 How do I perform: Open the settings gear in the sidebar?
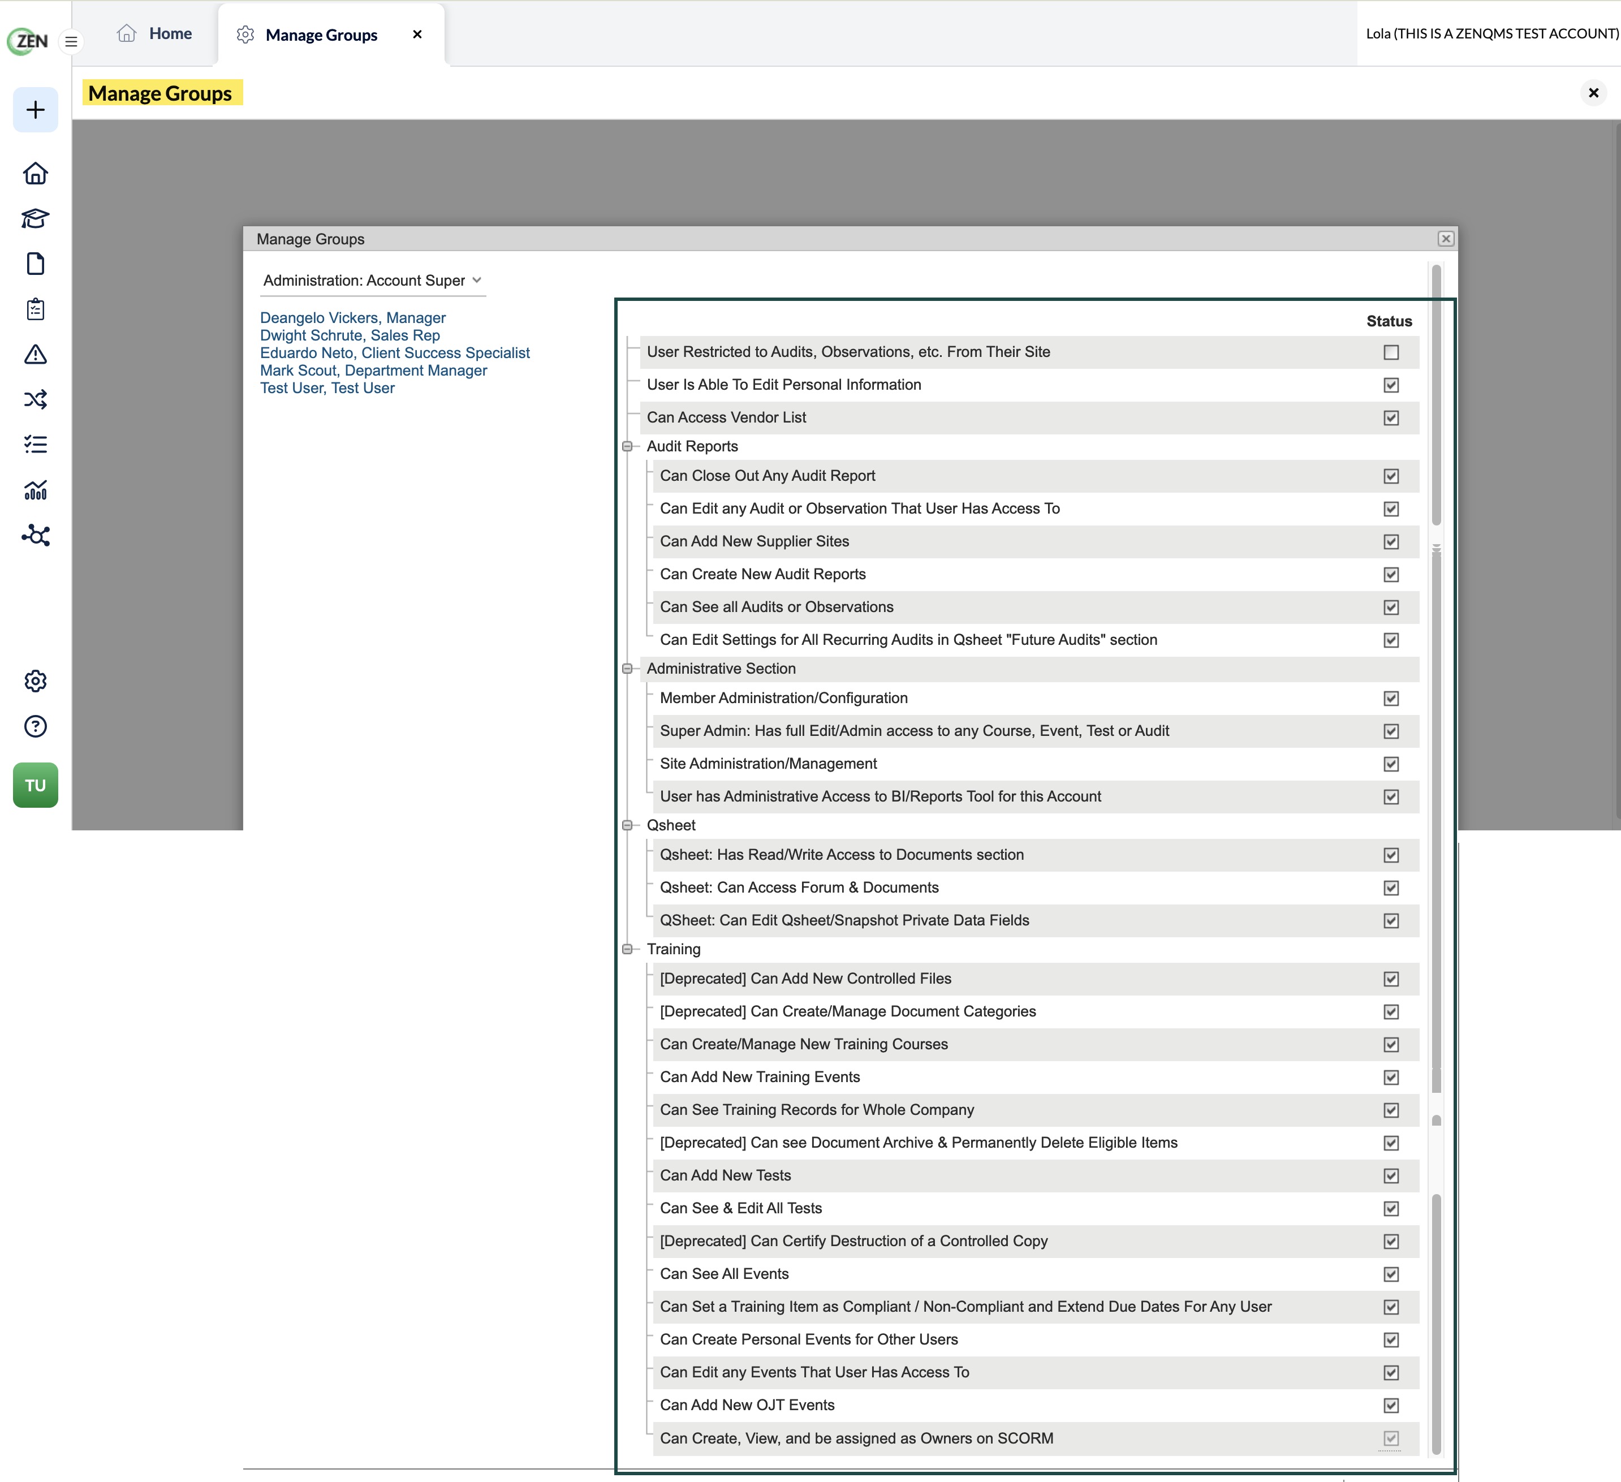pyautogui.click(x=36, y=681)
